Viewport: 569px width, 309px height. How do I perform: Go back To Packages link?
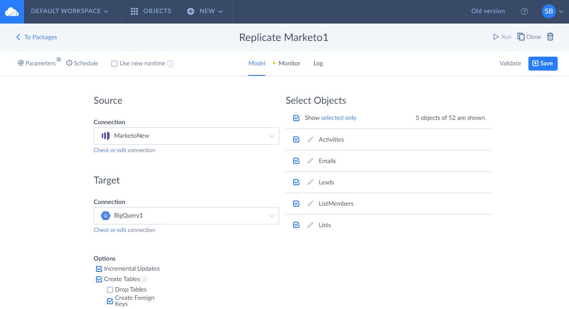pos(37,37)
